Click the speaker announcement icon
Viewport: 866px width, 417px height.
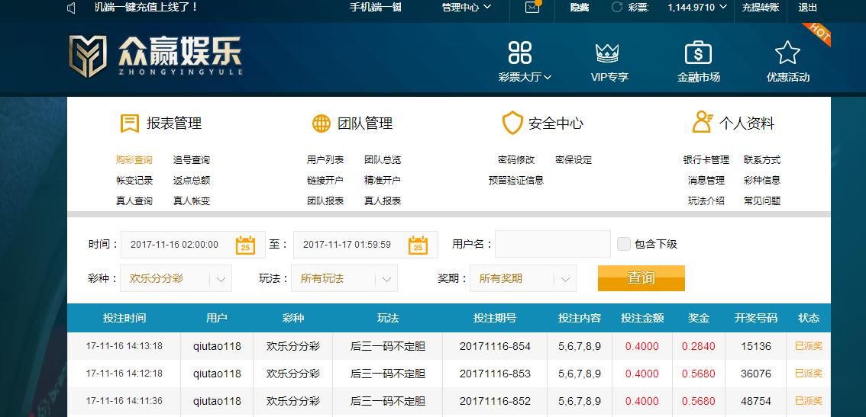click(x=71, y=8)
